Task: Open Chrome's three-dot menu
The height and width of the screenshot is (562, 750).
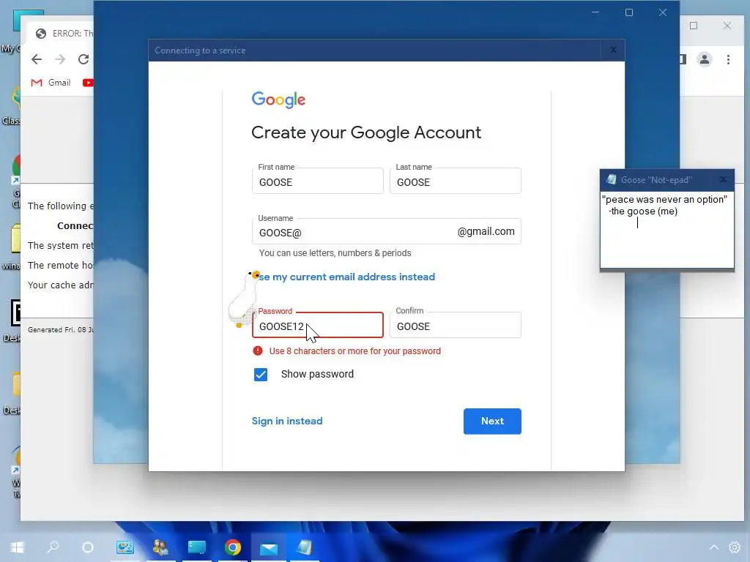Action: (x=728, y=59)
